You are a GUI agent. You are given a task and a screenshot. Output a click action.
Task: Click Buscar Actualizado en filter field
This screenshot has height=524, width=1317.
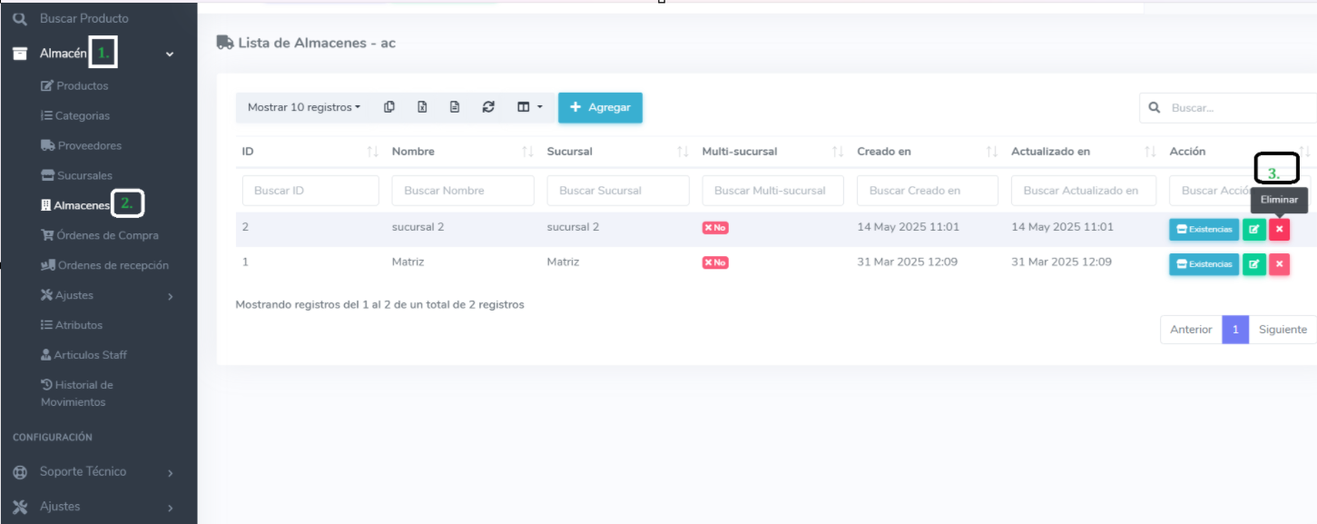click(x=1084, y=191)
